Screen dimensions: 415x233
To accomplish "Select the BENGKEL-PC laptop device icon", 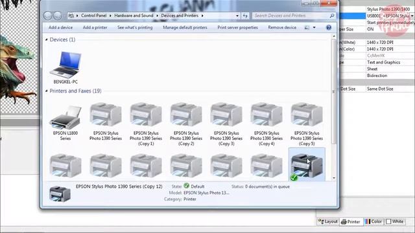I will click(65, 65).
